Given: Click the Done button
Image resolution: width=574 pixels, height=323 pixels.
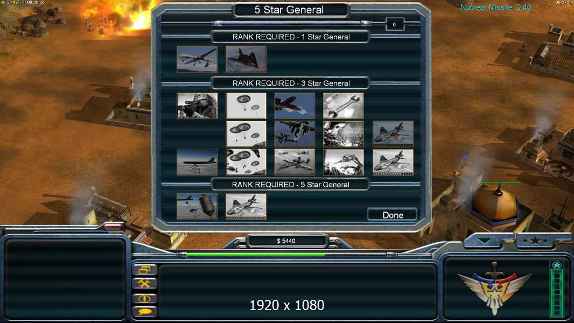Looking at the screenshot, I should [x=393, y=215].
